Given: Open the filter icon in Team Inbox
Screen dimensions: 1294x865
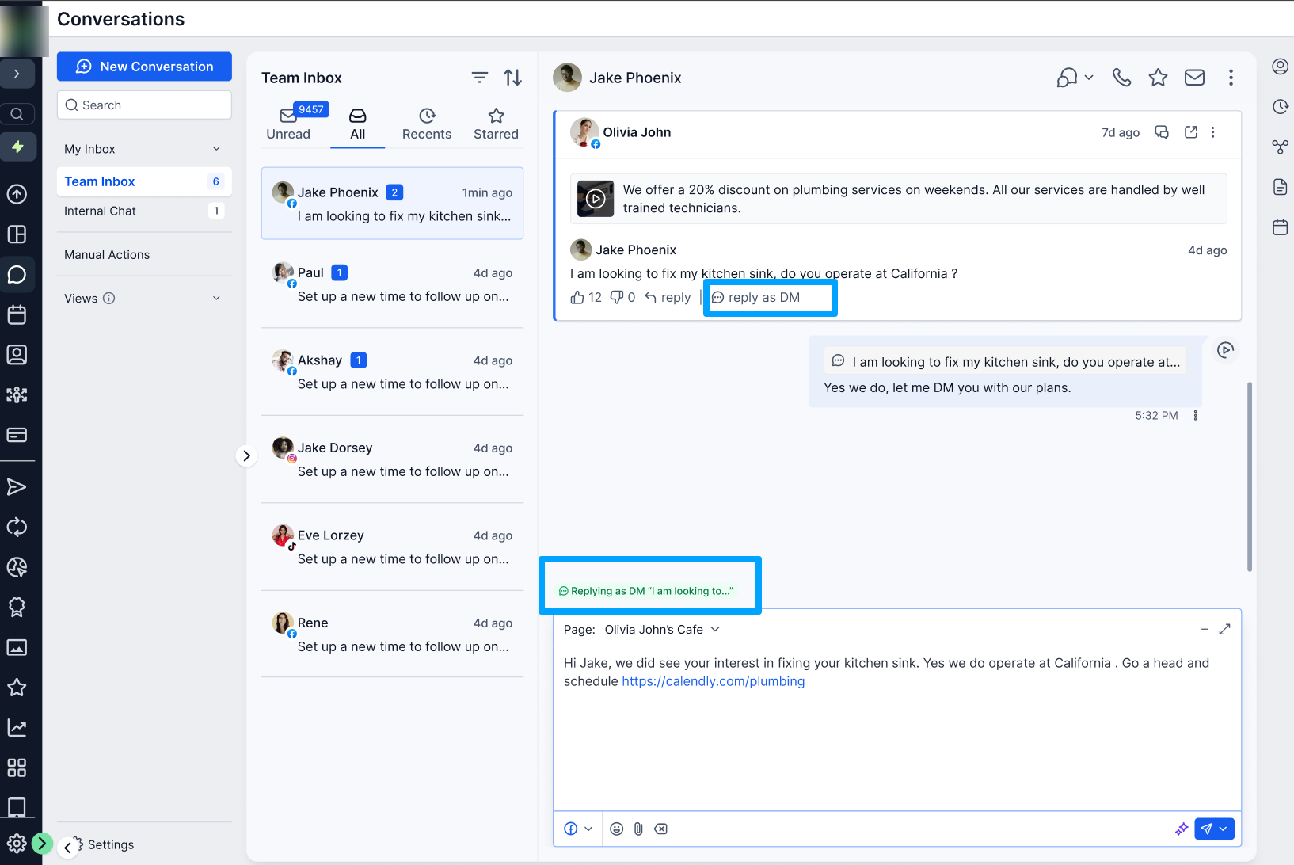Looking at the screenshot, I should (480, 77).
